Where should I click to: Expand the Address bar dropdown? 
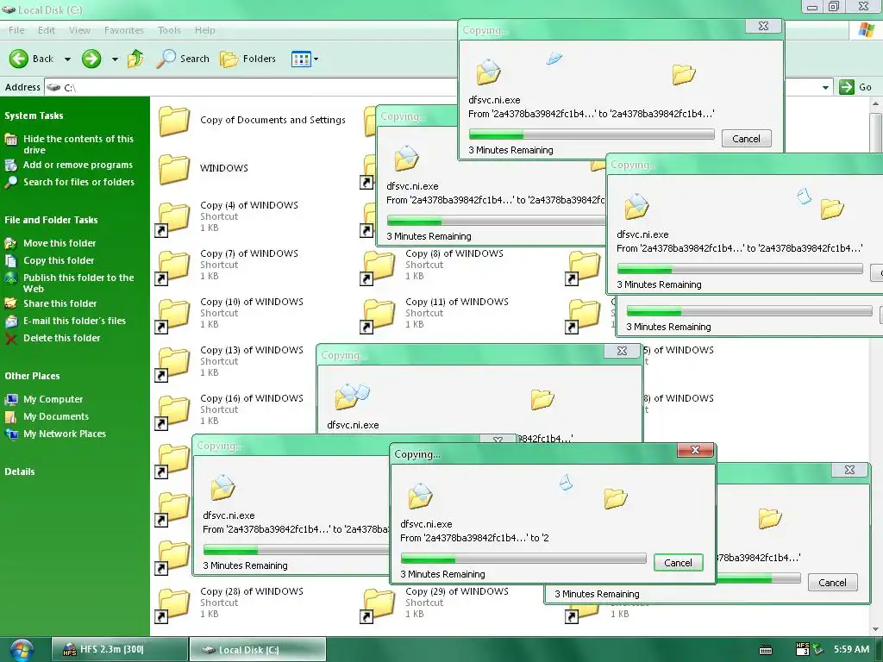click(x=825, y=87)
